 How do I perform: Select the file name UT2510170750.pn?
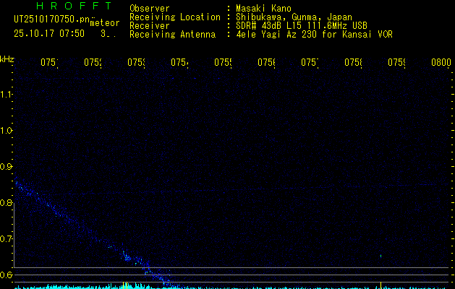(51, 20)
